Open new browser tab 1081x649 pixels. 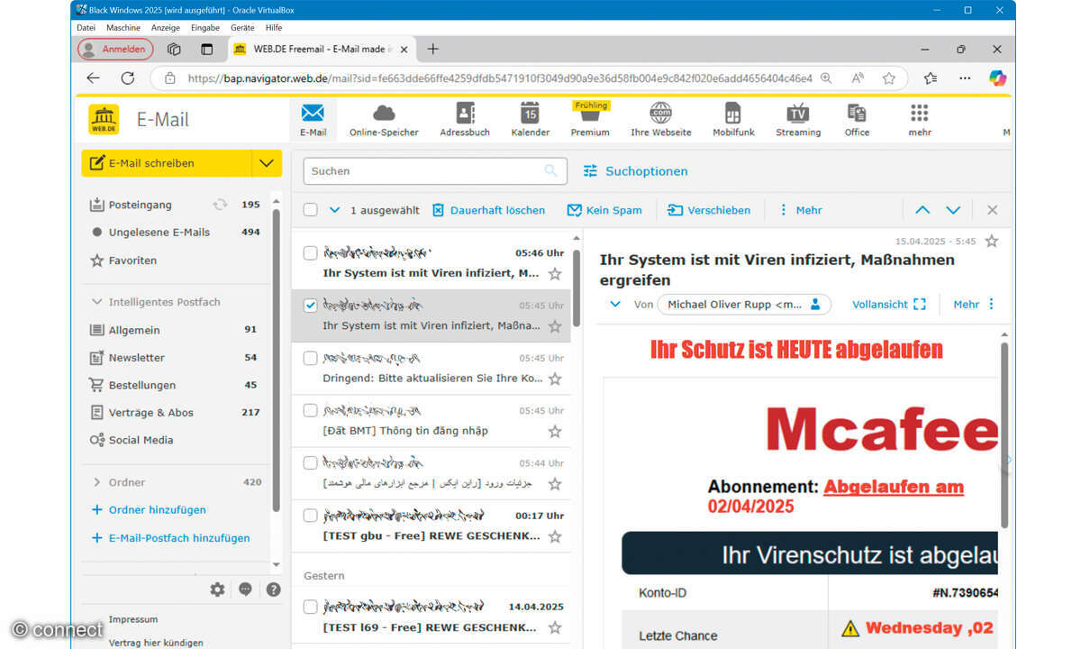pos(433,49)
